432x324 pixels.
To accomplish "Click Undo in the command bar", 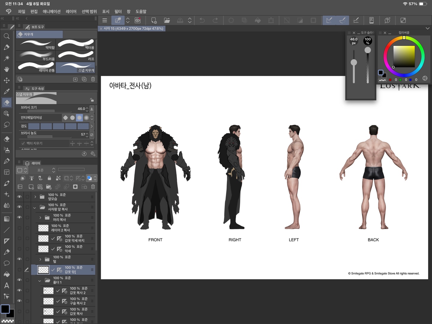I will [202, 20].
